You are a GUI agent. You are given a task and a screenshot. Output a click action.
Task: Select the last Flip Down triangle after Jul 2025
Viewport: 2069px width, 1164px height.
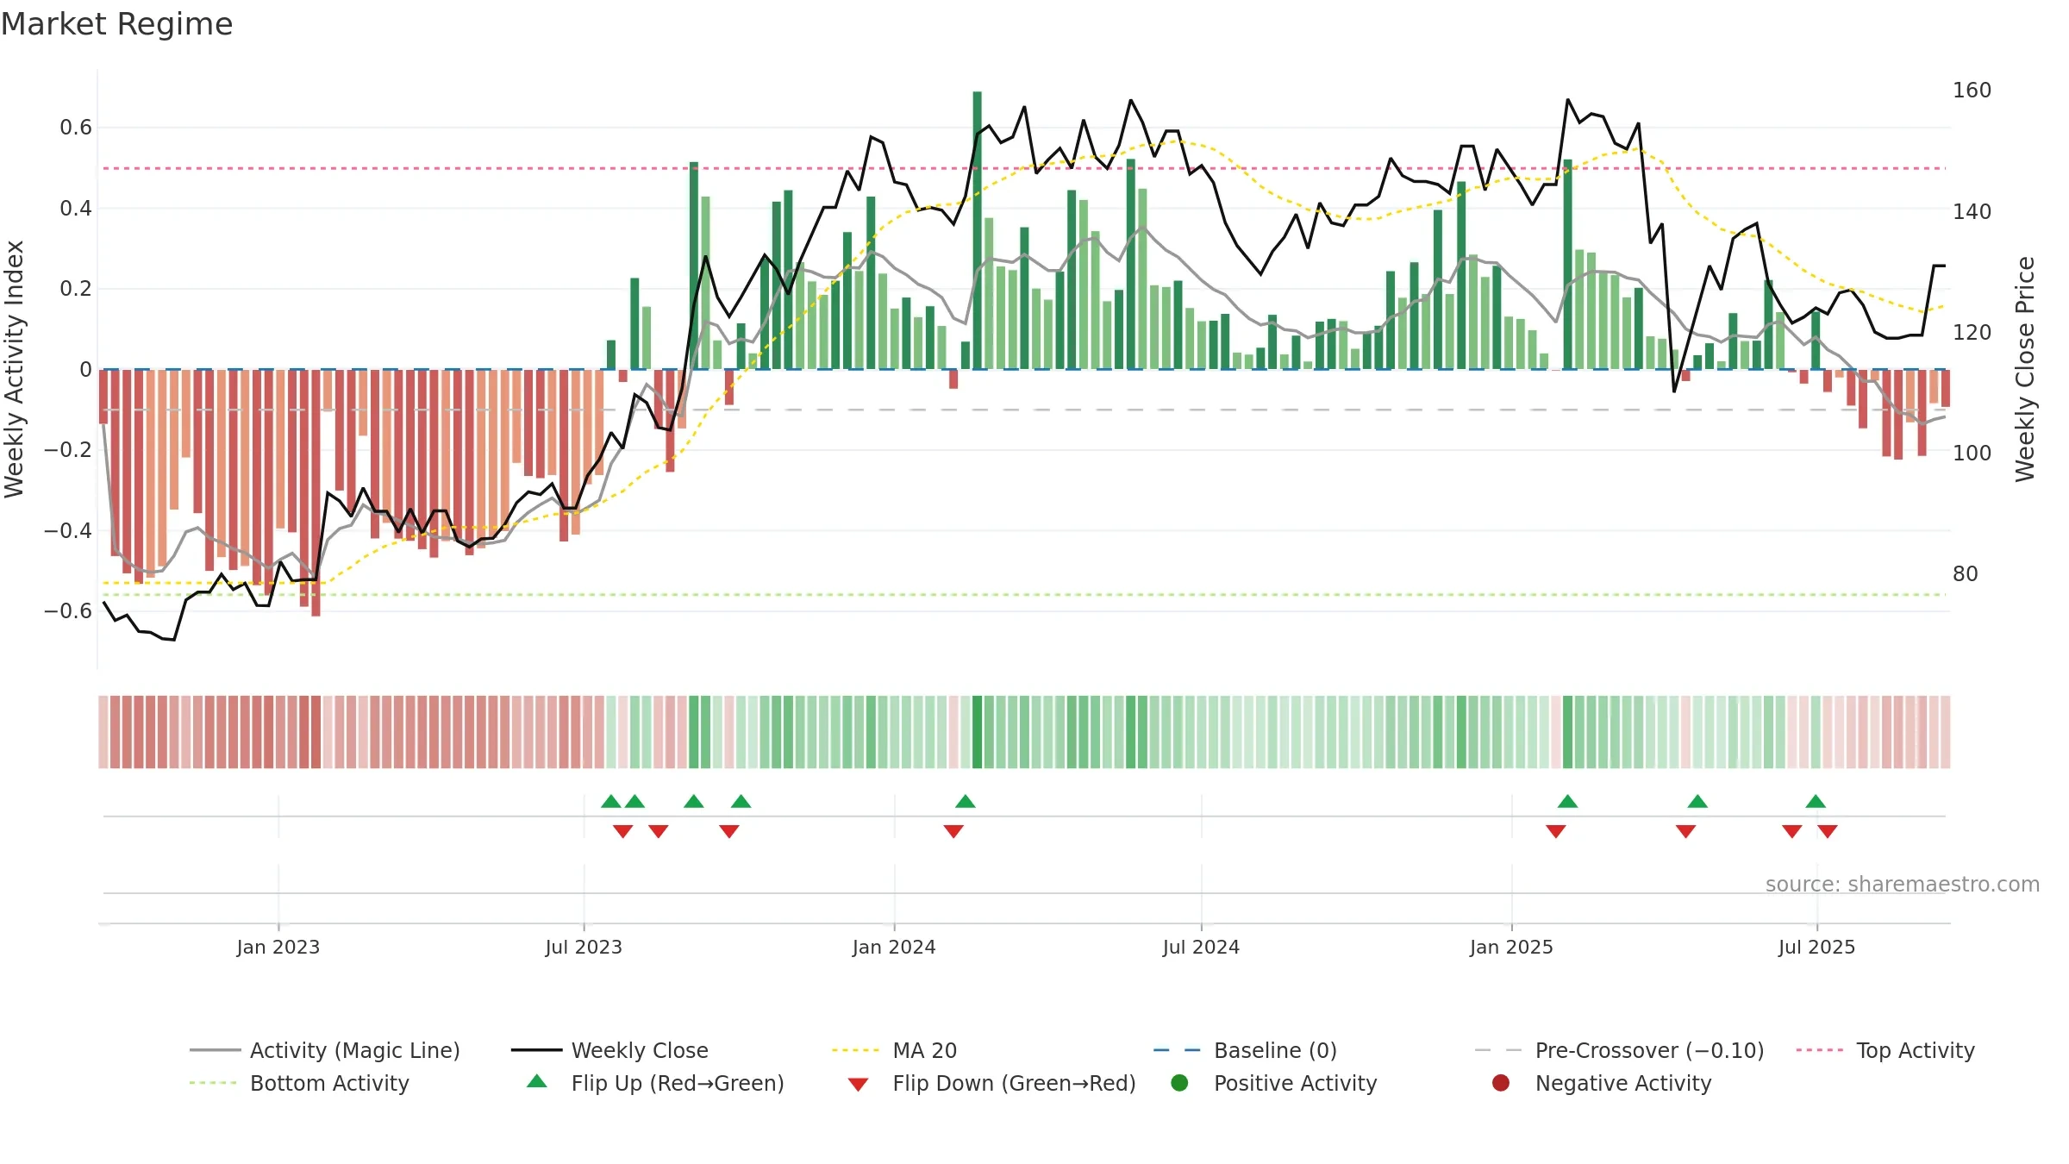pos(1828,831)
